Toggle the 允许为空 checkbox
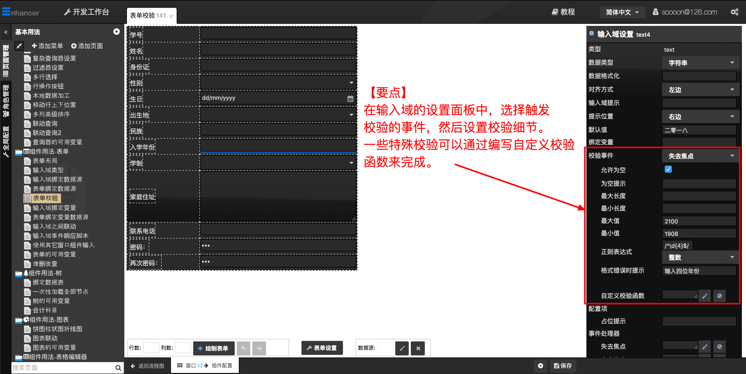 tap(668, 169)
